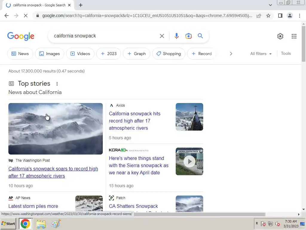Open a new browser tab

(81, 5)
